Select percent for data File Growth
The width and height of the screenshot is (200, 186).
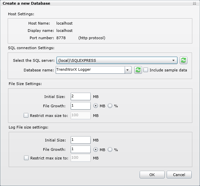pyautogui.click(x=110, y=106)
